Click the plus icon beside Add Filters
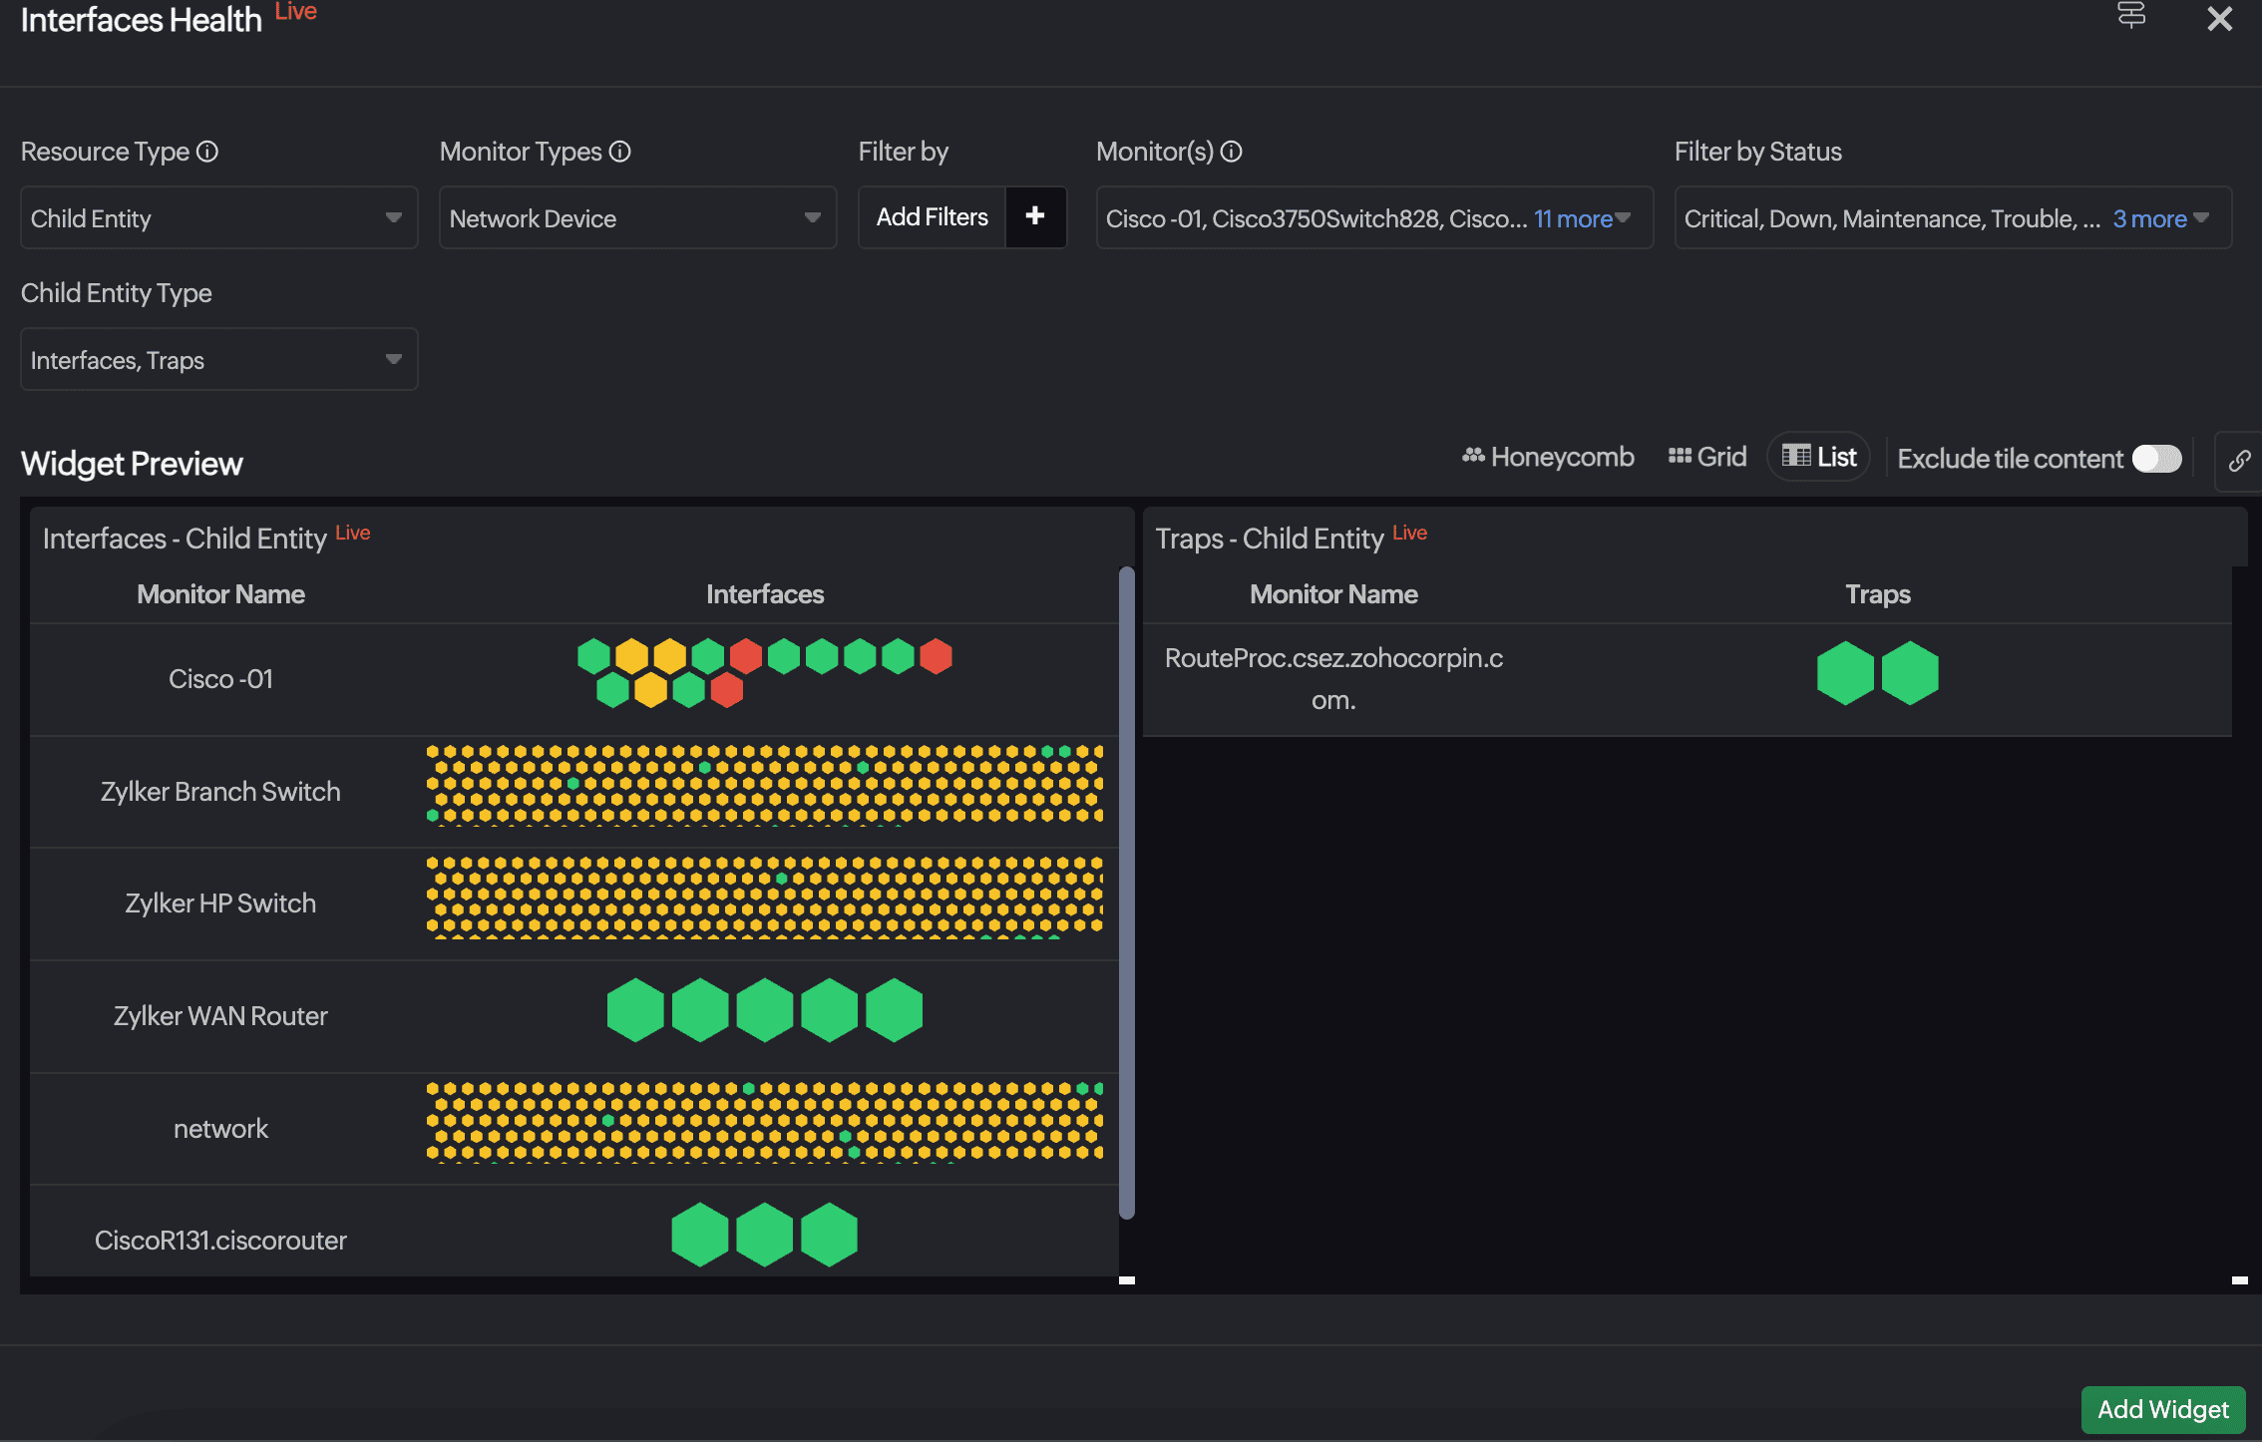The width and height of the screenshot is (2262, 1442). click(x=1035, y=216)
